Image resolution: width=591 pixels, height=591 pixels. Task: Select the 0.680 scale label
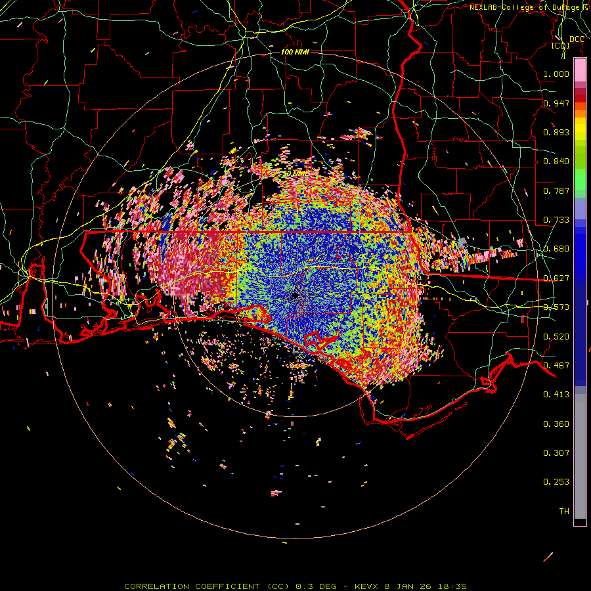click(x=556, y=249)
